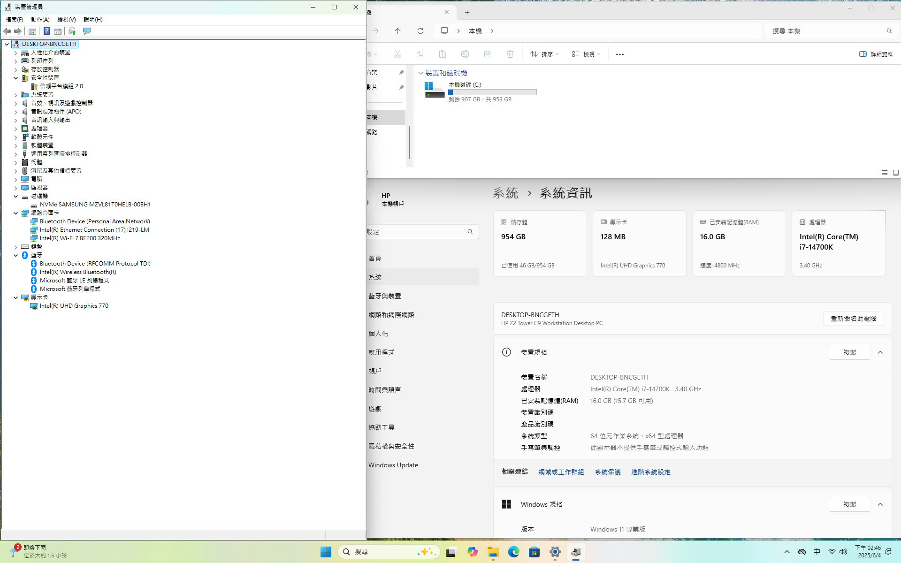Collapse the 裝置規格 section chevron

point(880,352)
